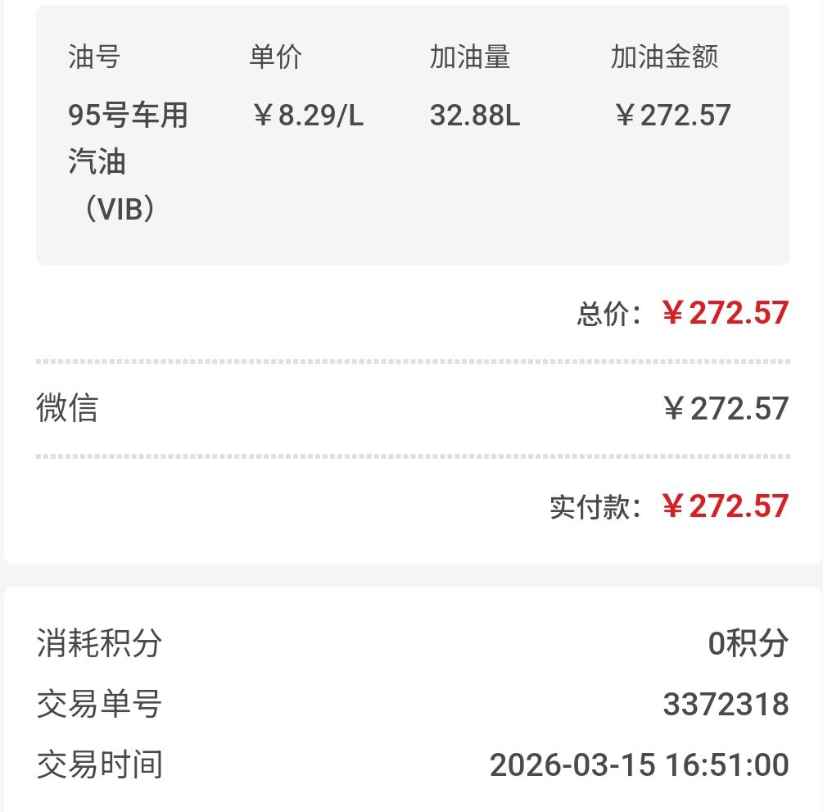Click the 消耗积分 label

tap(99, 644)
